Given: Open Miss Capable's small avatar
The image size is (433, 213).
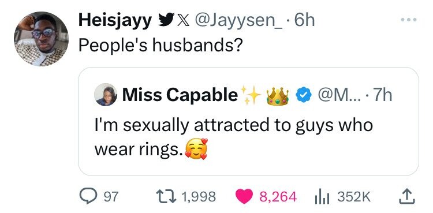Looking at the screenshot, I should coord(106,95).
